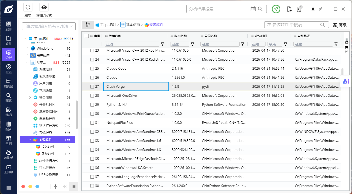This screenshot has height=194, width=352.
Task: Open 位置 location sidebar icon
Action: (x=9, y=69)
